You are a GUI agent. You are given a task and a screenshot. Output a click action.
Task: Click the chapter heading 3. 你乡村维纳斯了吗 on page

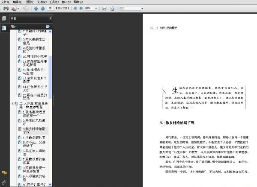click(177, 123)
